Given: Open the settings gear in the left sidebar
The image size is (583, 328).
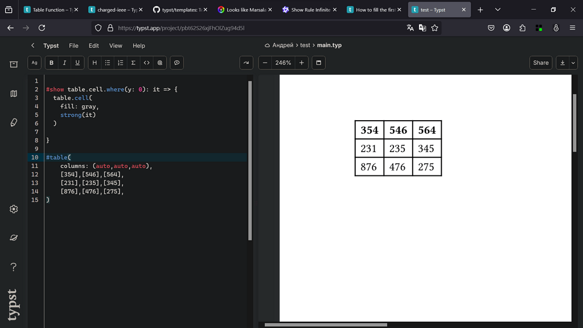Looking at the screenshot, I should click(13, 209).
